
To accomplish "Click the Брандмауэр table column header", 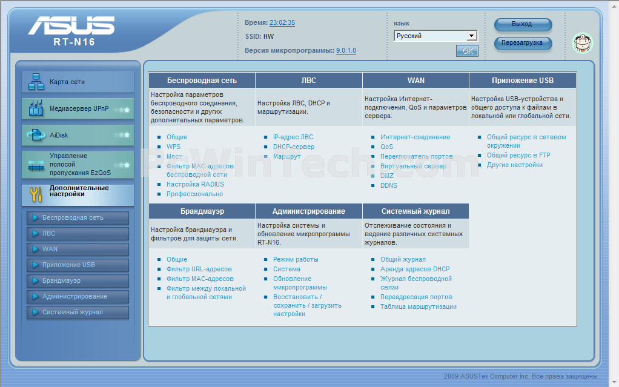I will (x=202, y=211).
